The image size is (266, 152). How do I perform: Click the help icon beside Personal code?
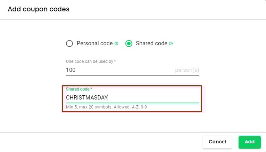[x=116, y=44]
